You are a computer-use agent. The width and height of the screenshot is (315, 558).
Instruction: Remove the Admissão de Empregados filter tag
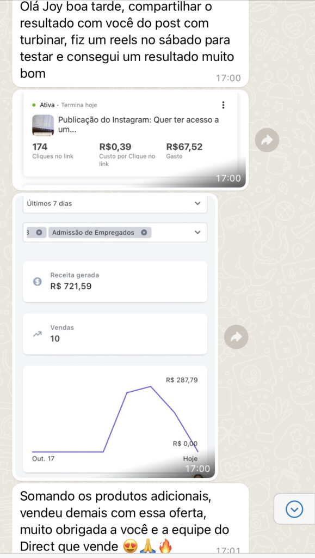(x=144, y=232)
